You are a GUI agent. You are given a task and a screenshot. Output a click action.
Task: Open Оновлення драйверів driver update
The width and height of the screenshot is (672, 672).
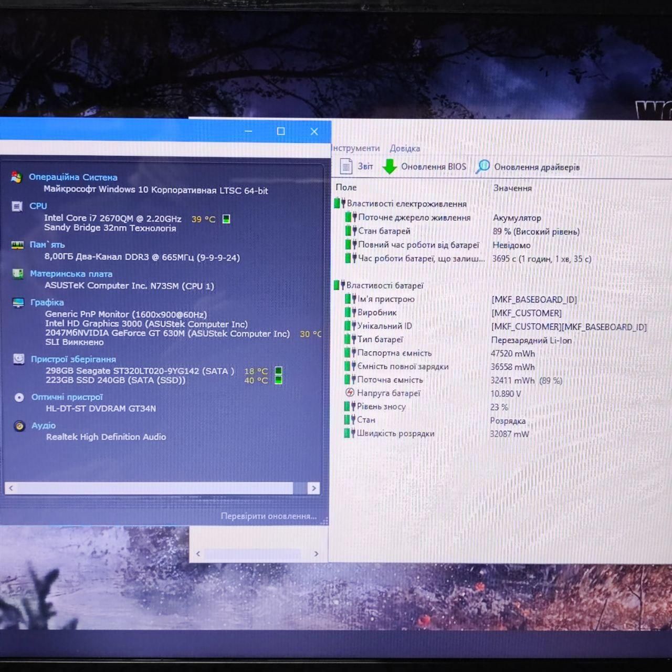tap(528, 167)
